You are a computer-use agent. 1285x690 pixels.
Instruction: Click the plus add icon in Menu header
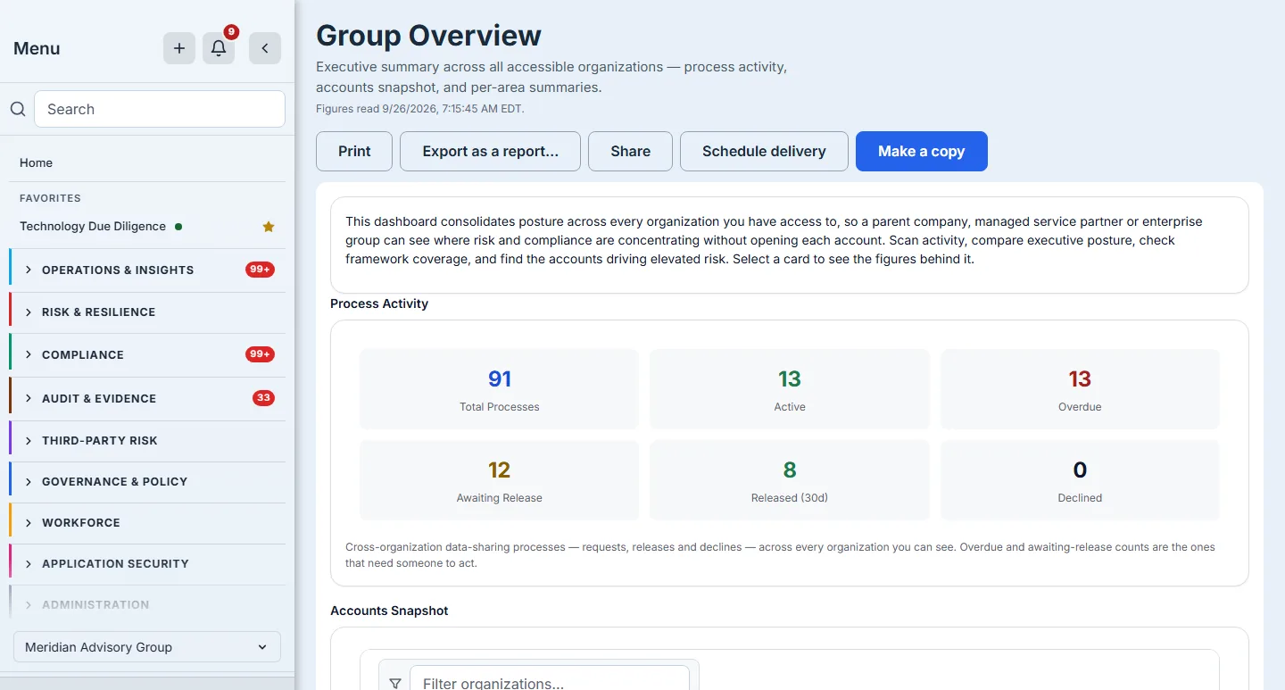point(179,48)
